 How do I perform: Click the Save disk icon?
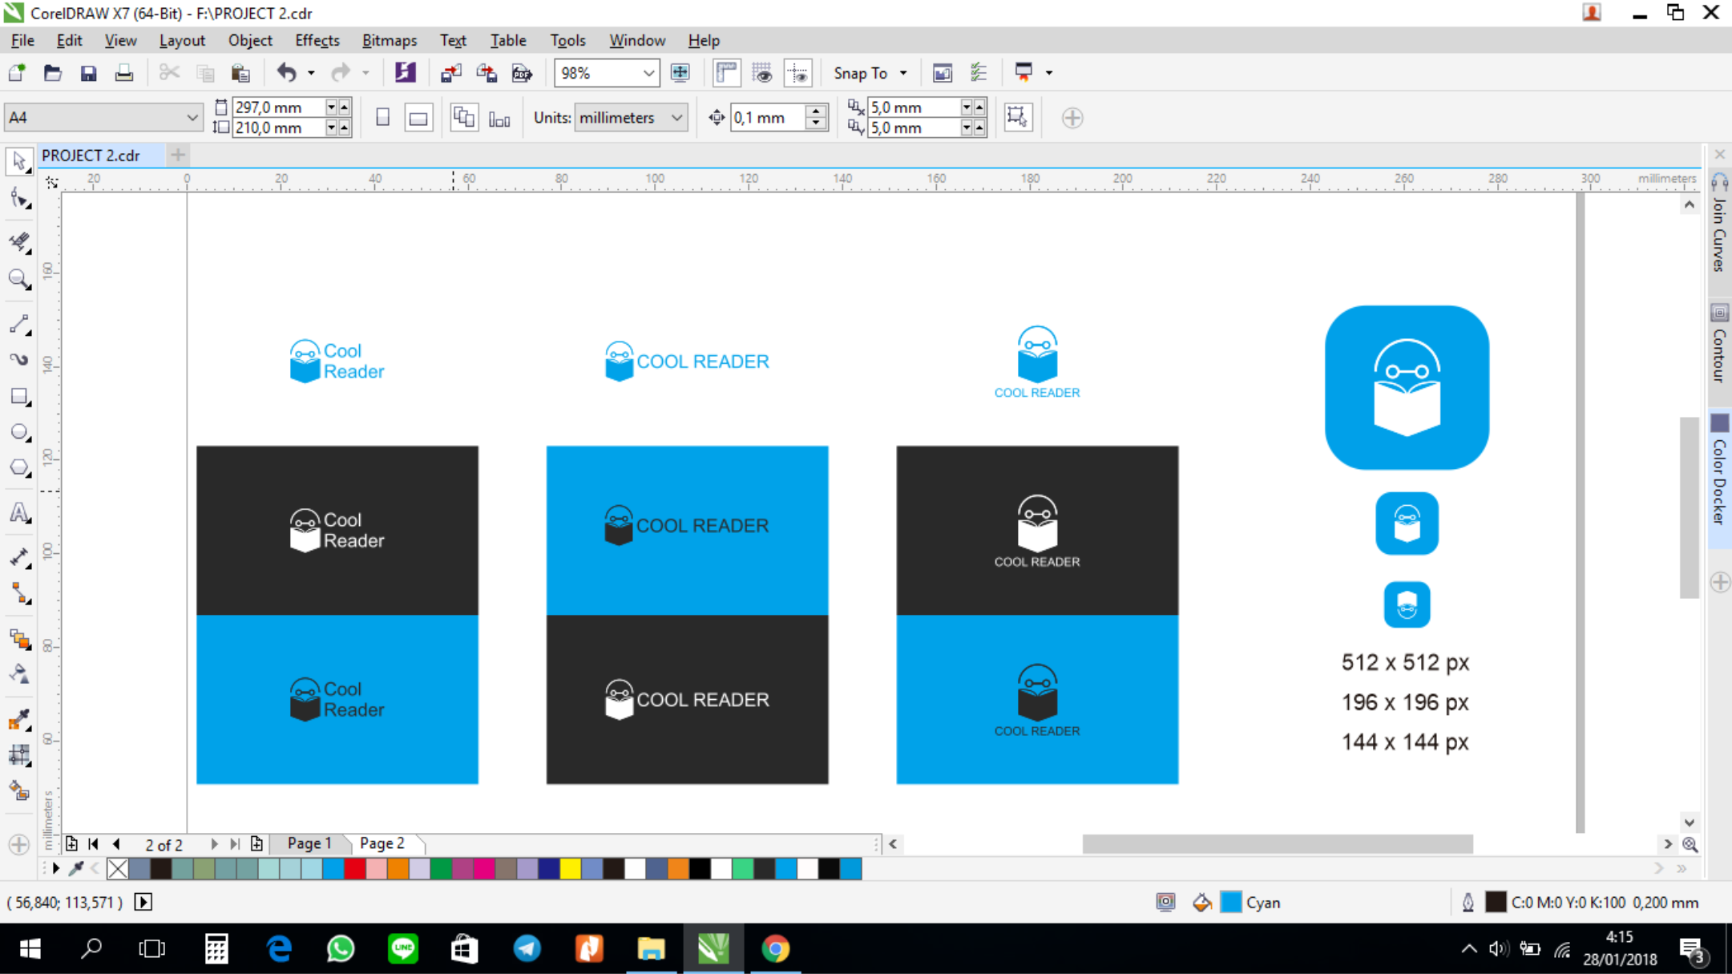click(x=88, y=73)
